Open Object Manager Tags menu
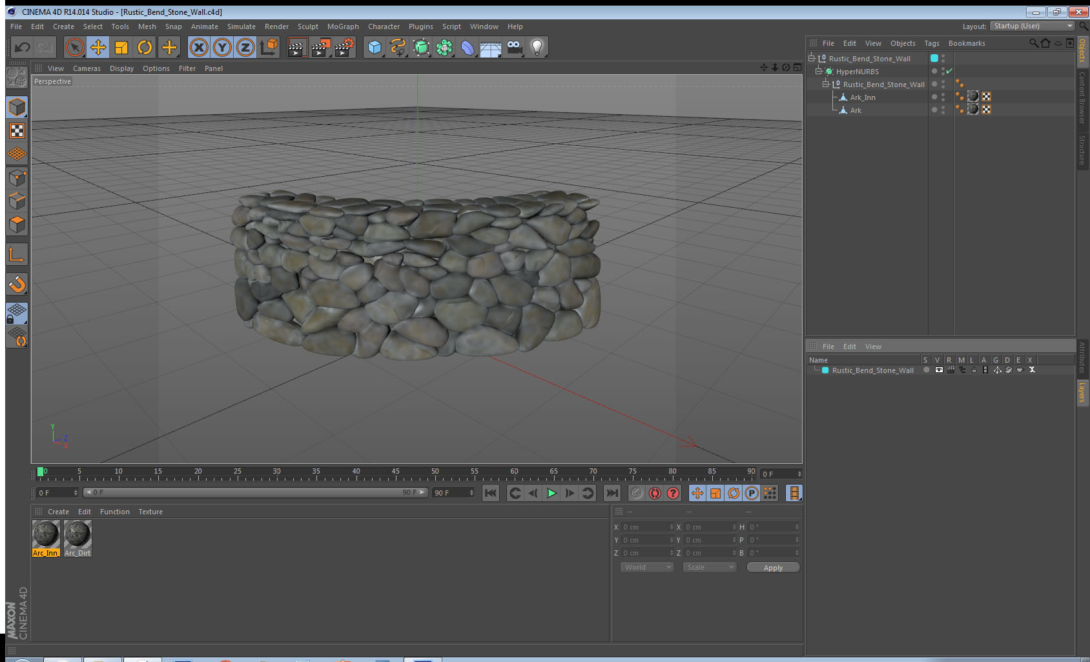 pyautogui.click(x=931, y=43)
